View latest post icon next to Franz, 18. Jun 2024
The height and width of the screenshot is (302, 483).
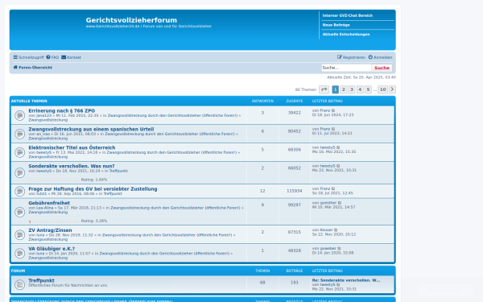tap(333, 110)
